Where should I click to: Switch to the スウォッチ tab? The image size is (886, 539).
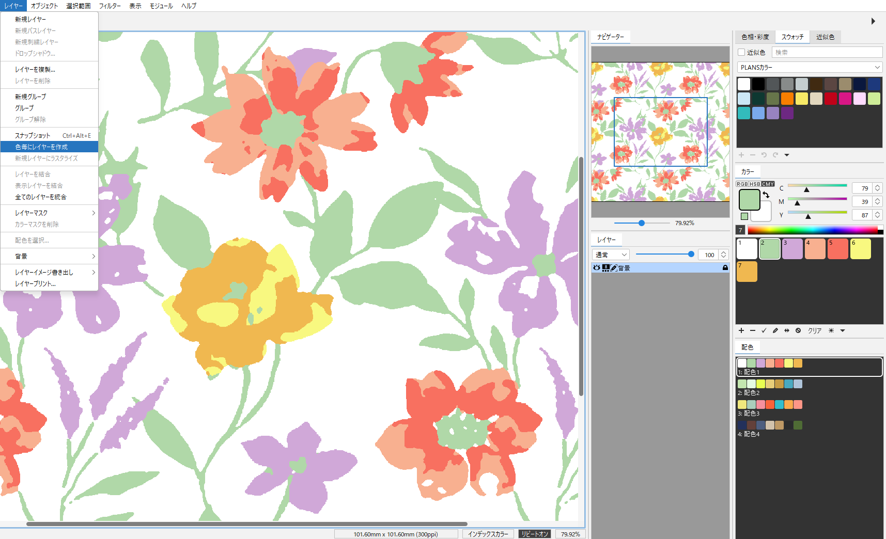[792, 37]
